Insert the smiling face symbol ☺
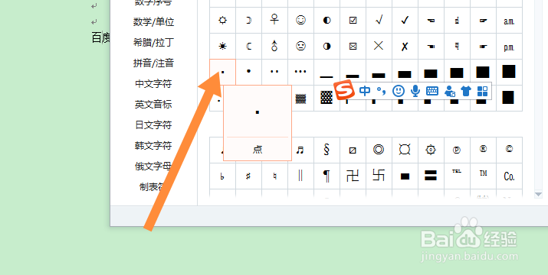 click(300, 20)
